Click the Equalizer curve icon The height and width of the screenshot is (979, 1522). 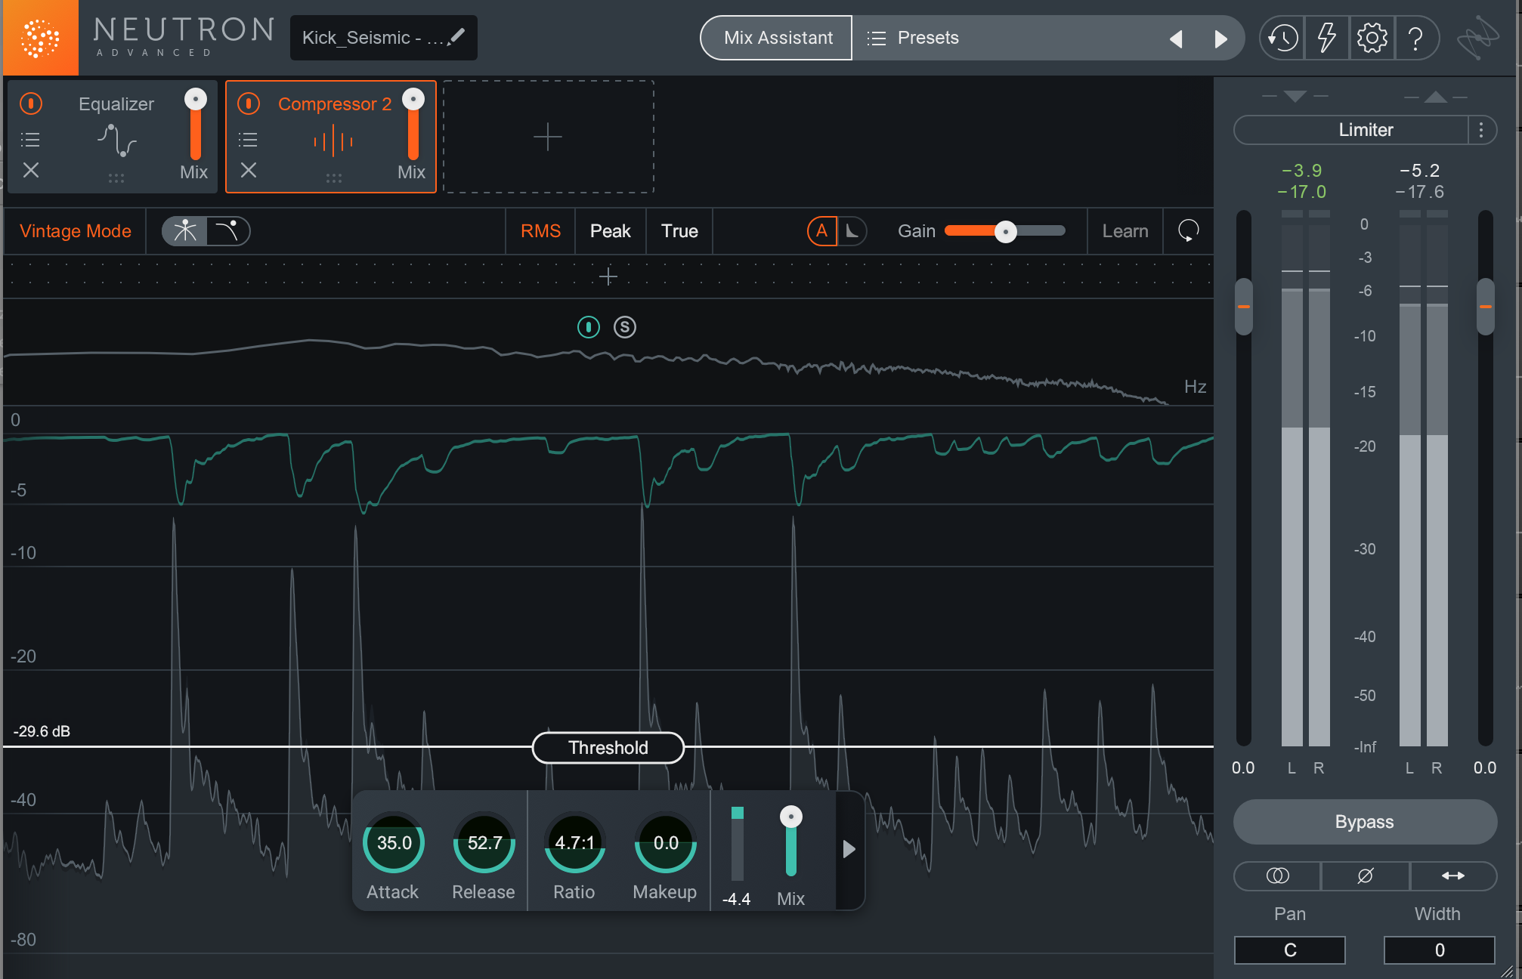(116, 141)
